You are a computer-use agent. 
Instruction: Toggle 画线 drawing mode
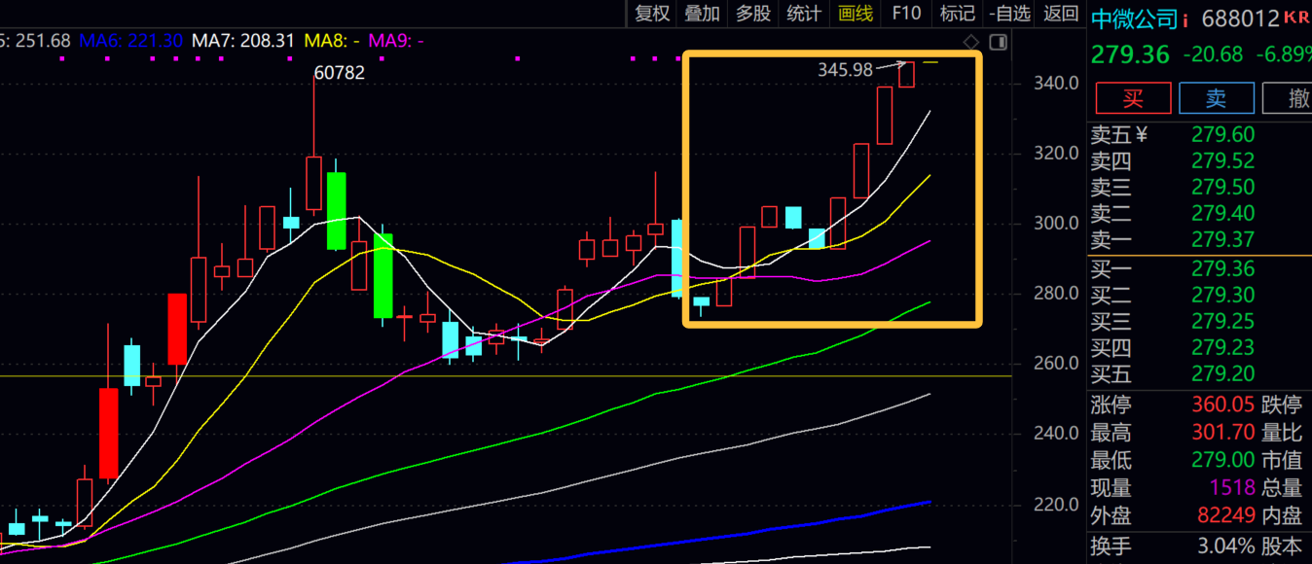click(856, 13)
